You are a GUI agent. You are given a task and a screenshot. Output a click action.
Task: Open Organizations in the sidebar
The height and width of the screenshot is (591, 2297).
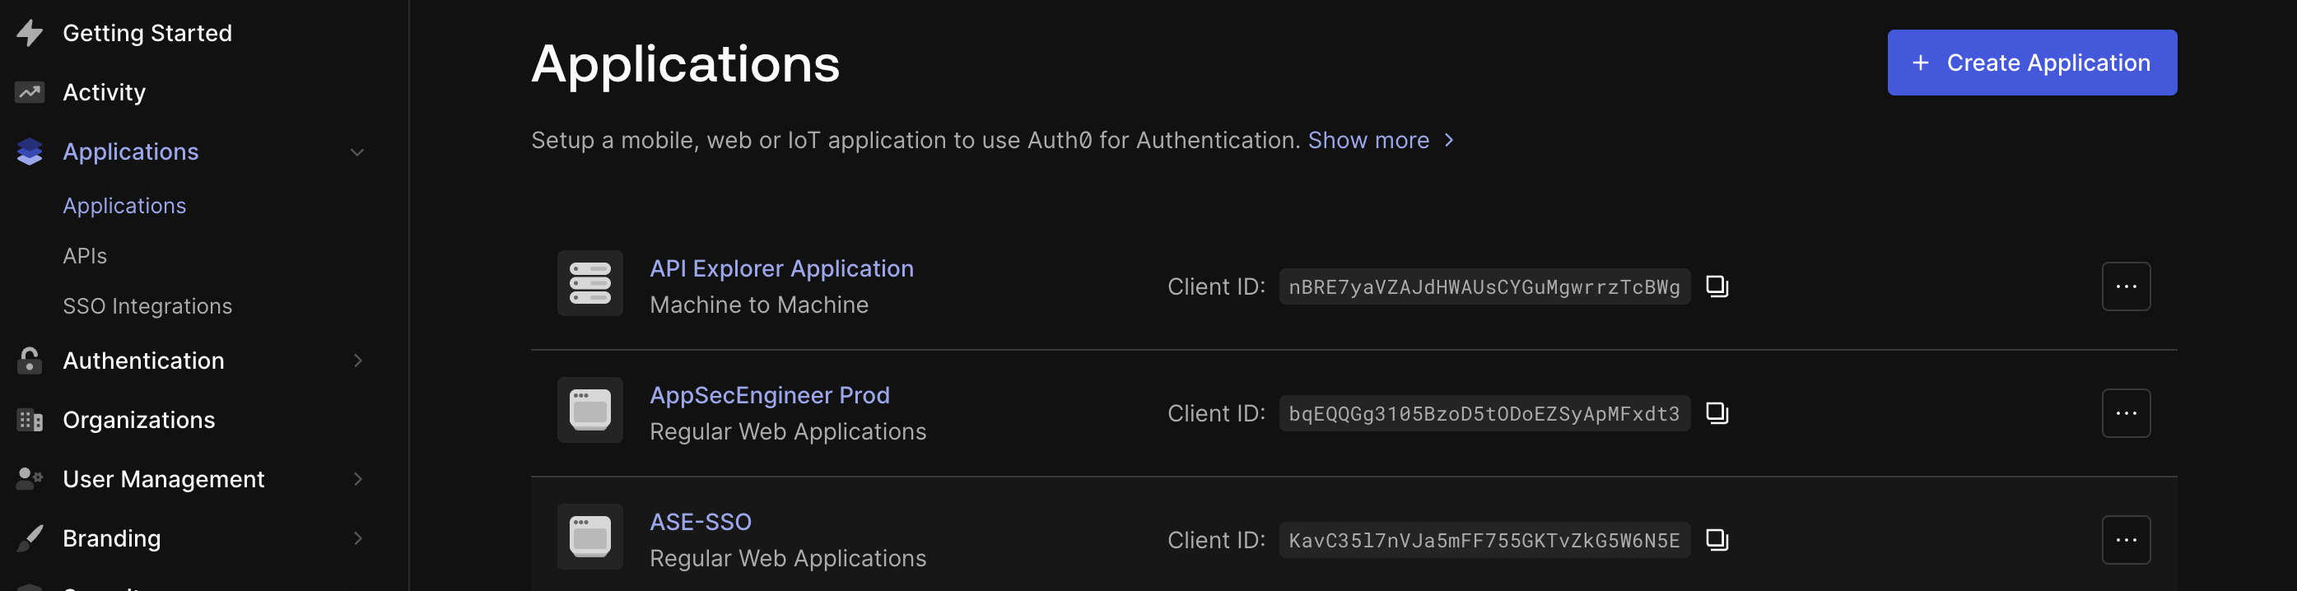pyautogui.click(x=138, y=420)
